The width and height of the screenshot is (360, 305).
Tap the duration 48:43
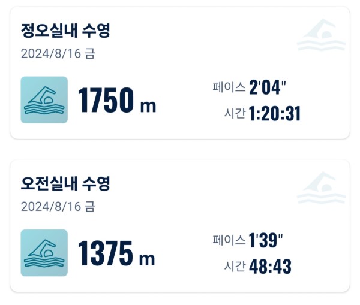pyautogui.click(x=270, y=267)
